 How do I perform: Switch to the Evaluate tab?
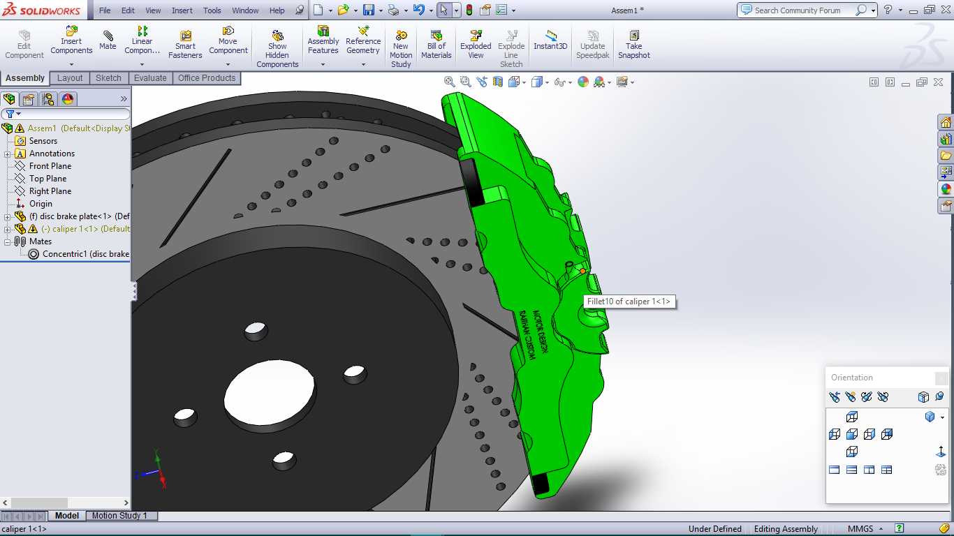150,78
